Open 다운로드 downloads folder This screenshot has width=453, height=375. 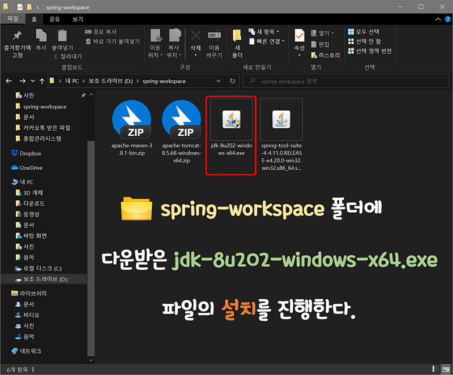tap(30, 204)
